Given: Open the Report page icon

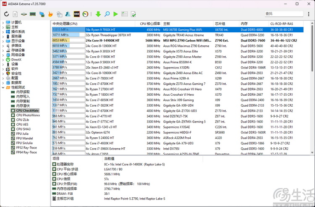Looking at the screenshot, I should pos(15,14).
